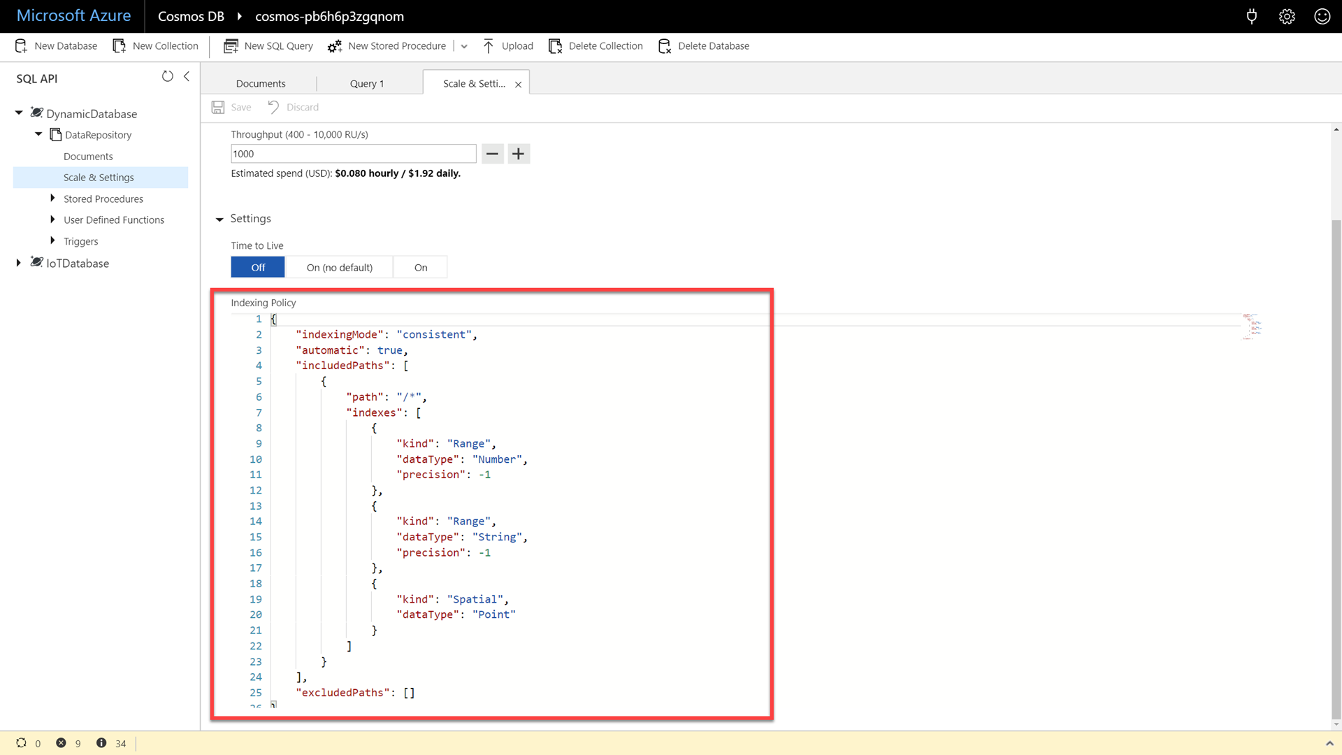Increase throughput using the plus stepper
The width and height of the screenshot is (1342, 755).
[x=518, y=152]
